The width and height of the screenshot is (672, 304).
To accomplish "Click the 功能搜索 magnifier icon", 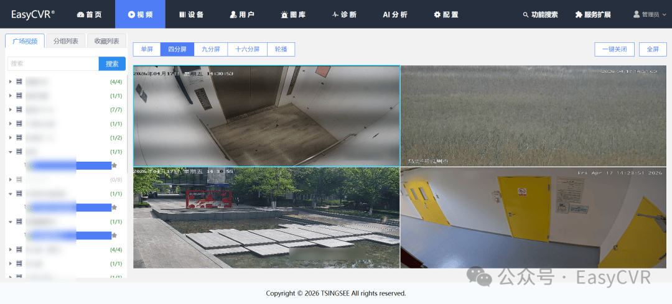I will [526, 14].
